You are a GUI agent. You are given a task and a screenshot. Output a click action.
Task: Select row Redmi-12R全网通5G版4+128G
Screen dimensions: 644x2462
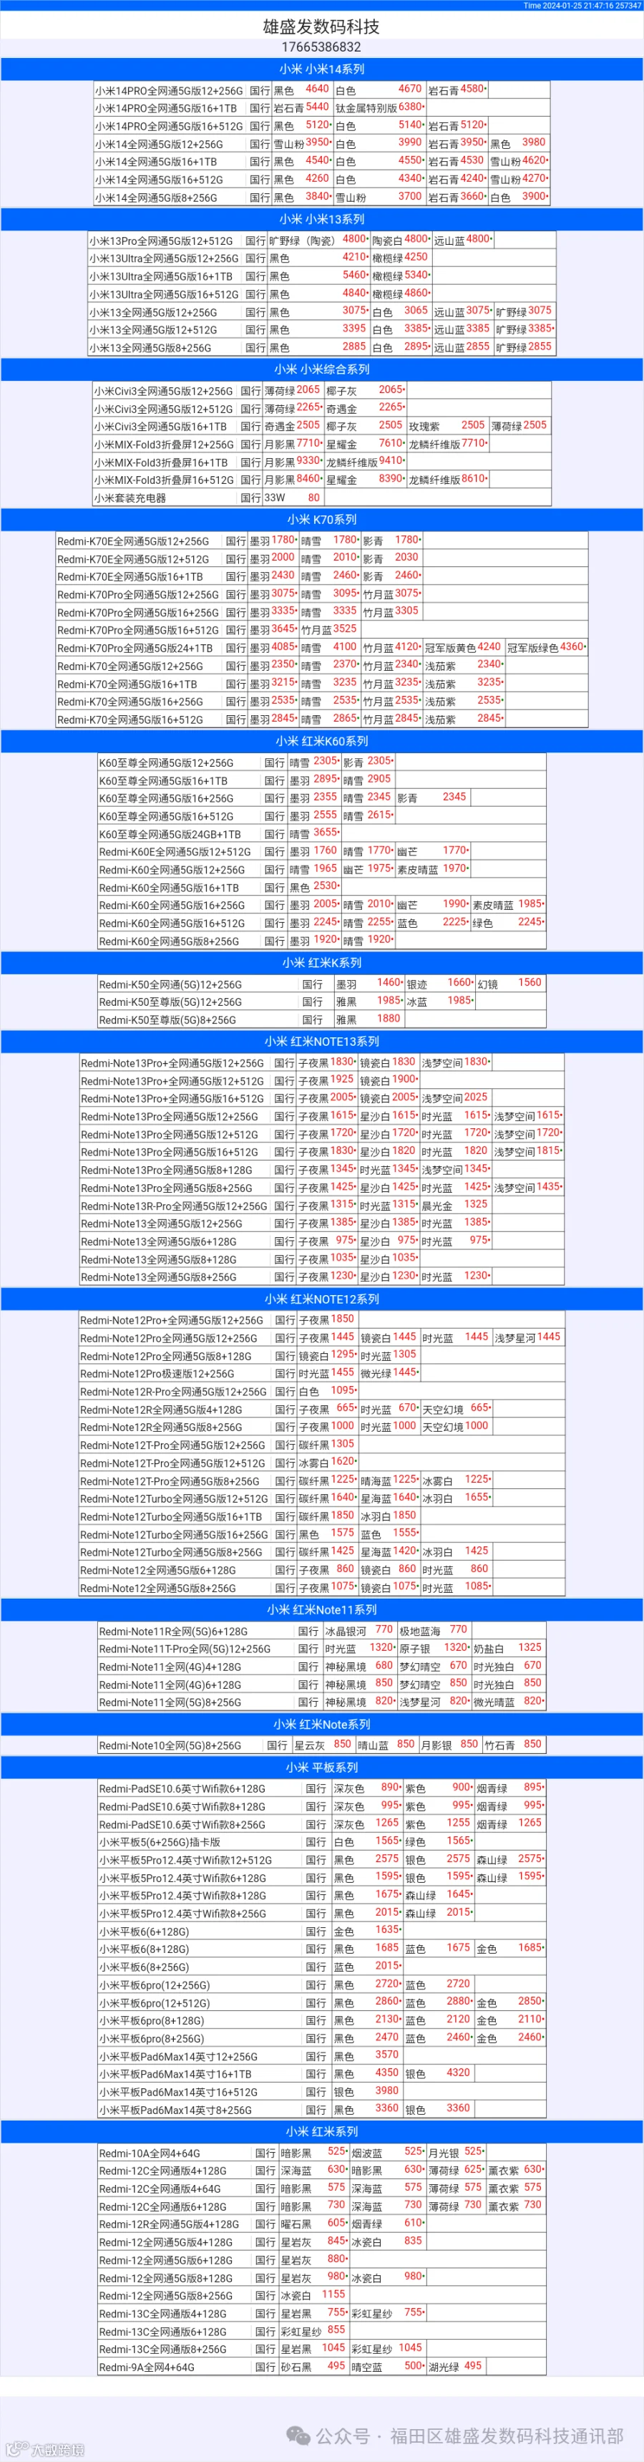(321, 2224)
